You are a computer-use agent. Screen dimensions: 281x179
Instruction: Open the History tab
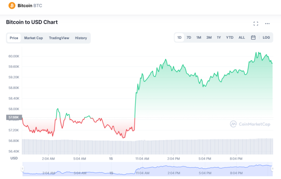point(81,38)
